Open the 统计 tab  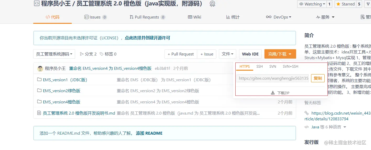coord(233,17)
